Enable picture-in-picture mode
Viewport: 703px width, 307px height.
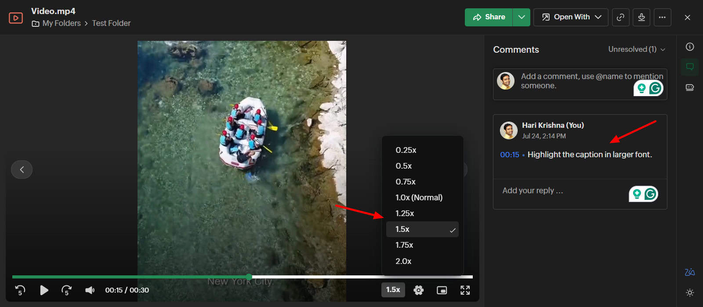coord(442,290)
